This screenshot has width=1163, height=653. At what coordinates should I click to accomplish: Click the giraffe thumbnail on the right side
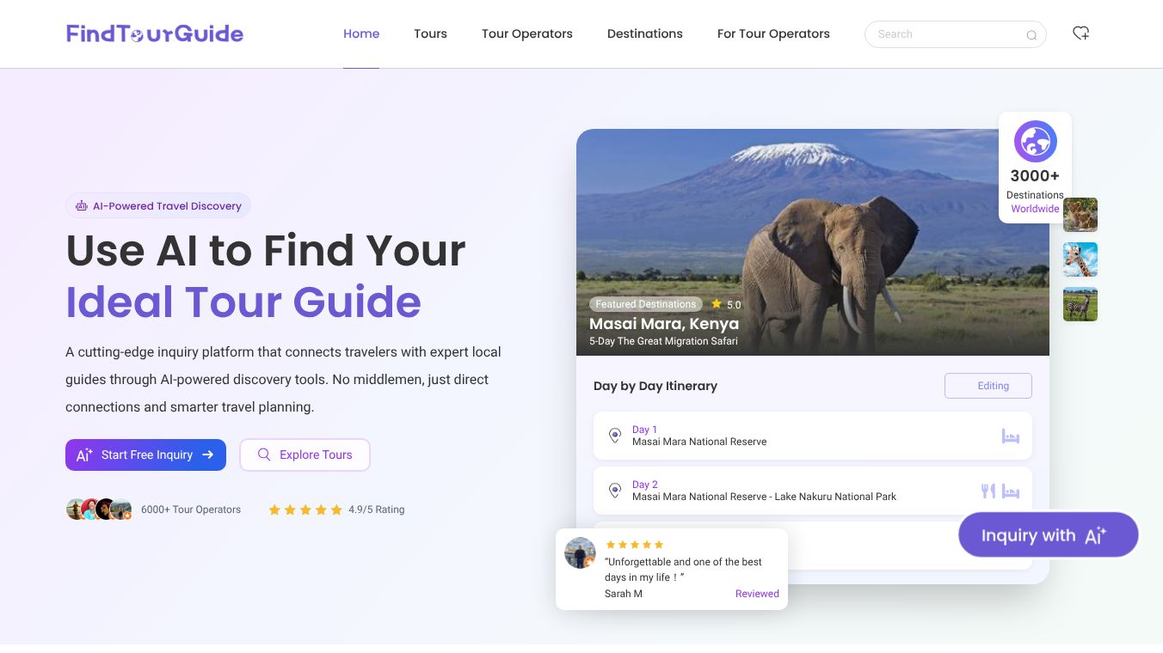point(1080,259)
